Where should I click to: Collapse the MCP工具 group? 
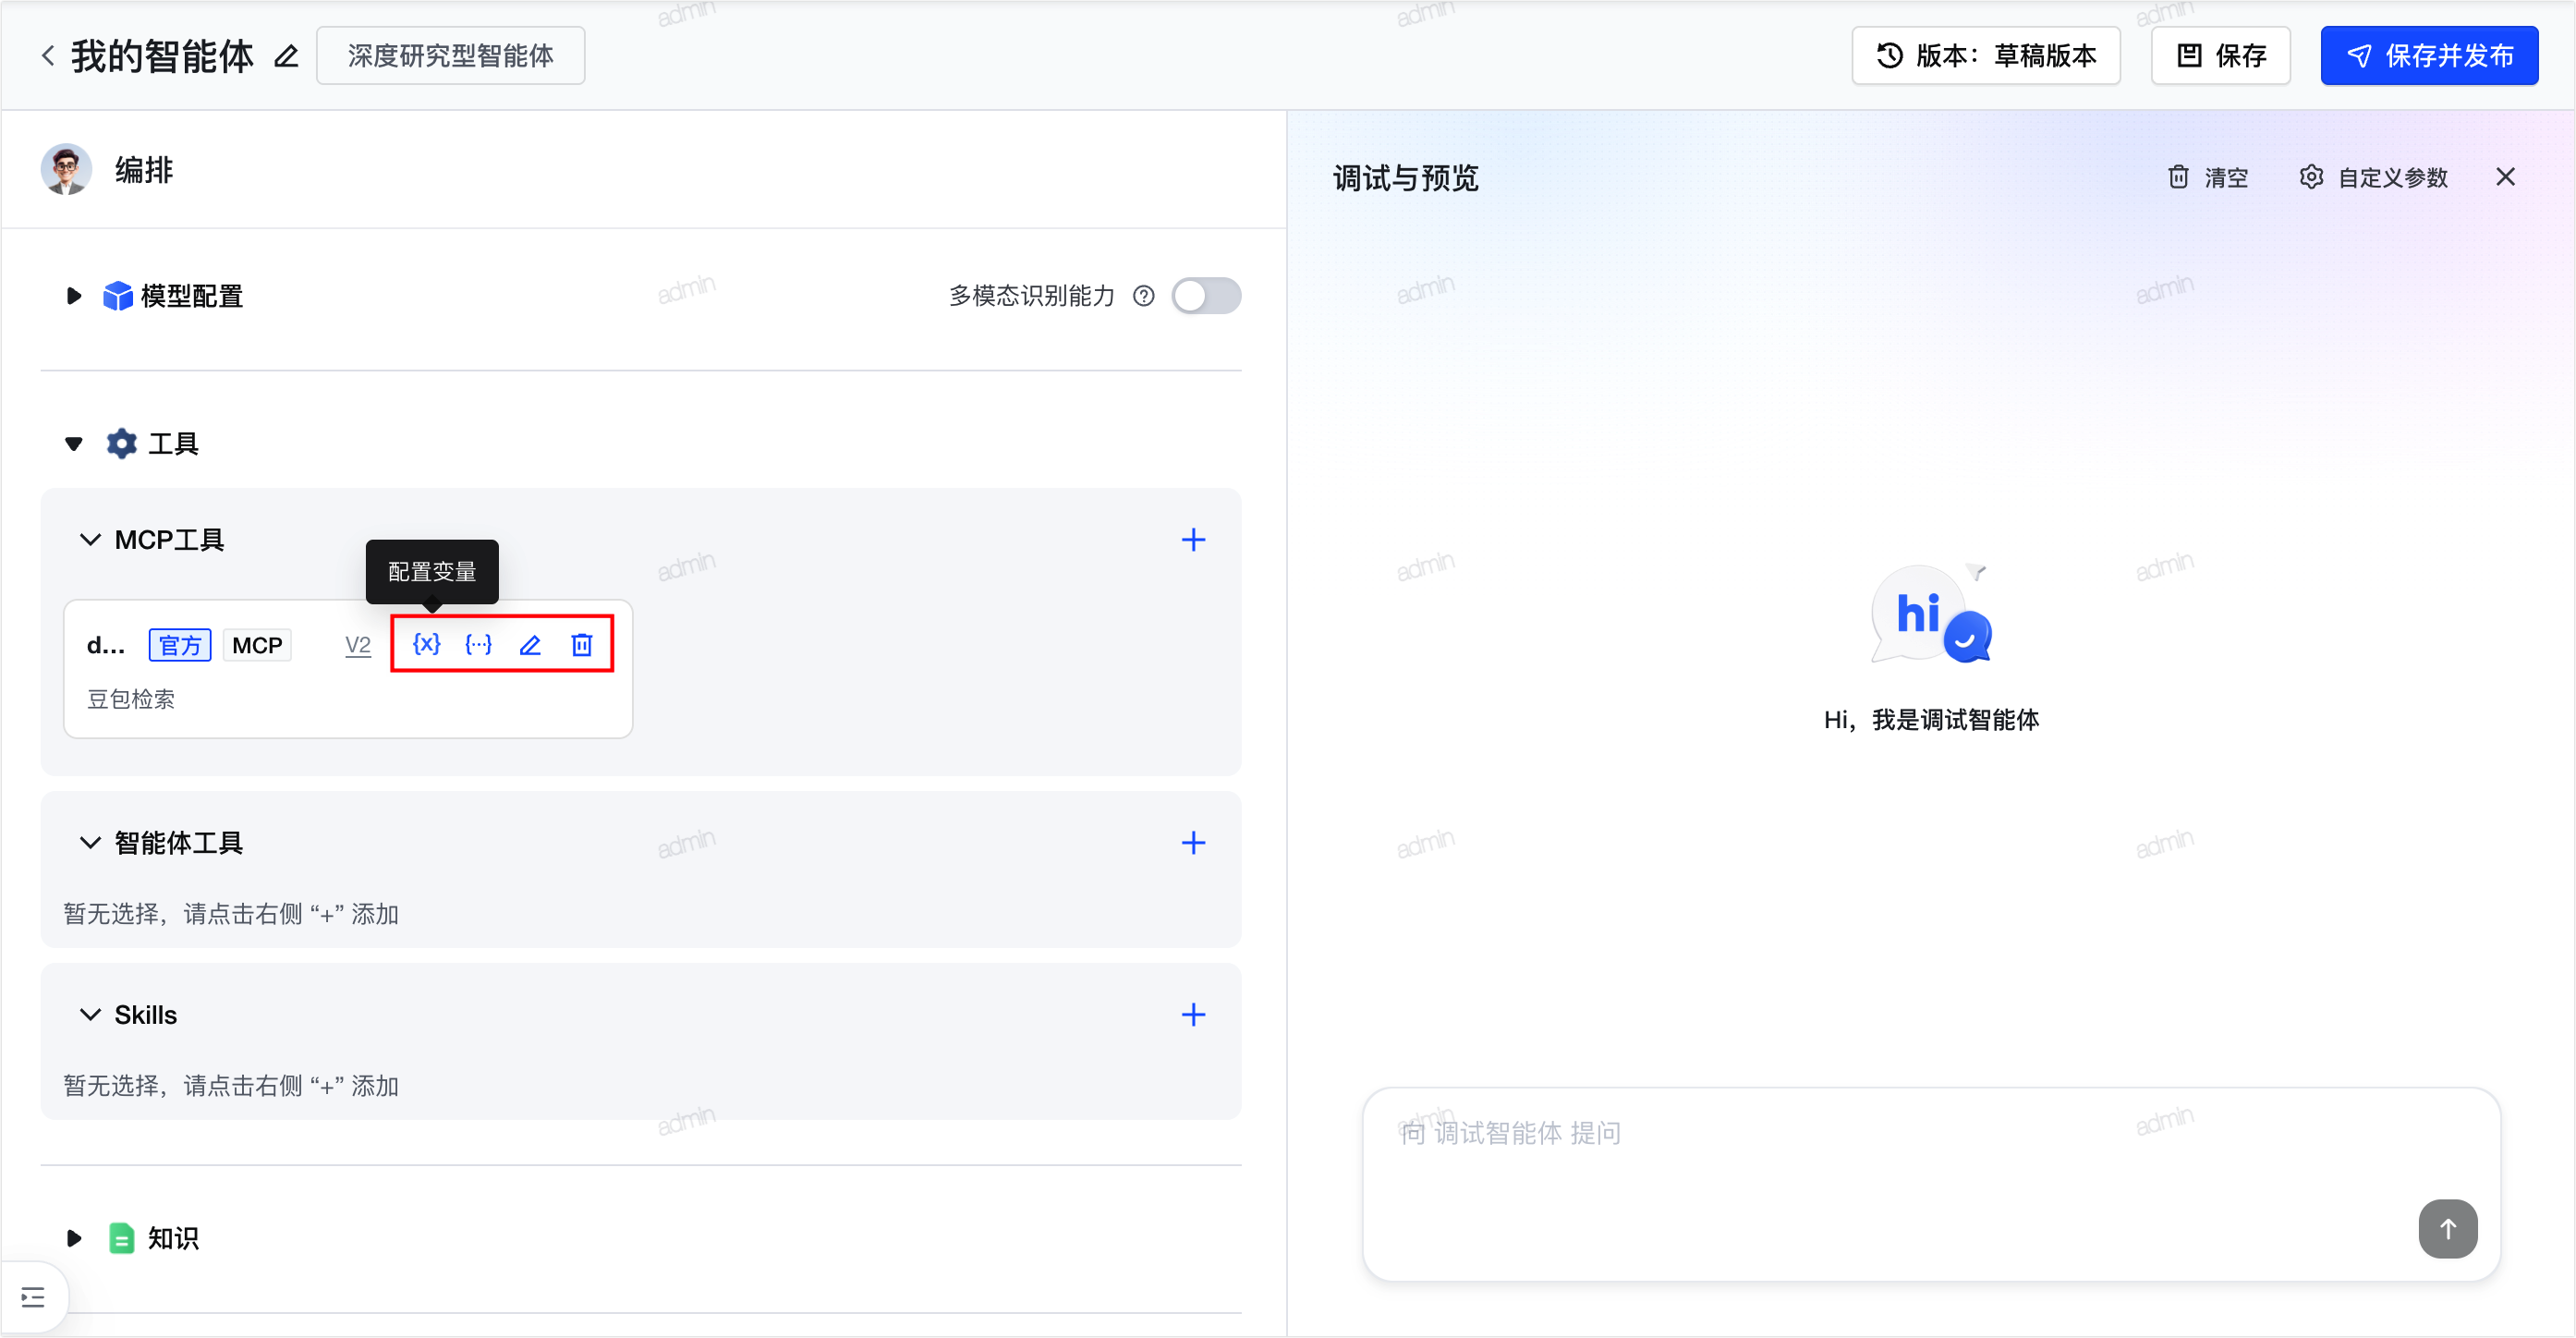tap(90, 540)
